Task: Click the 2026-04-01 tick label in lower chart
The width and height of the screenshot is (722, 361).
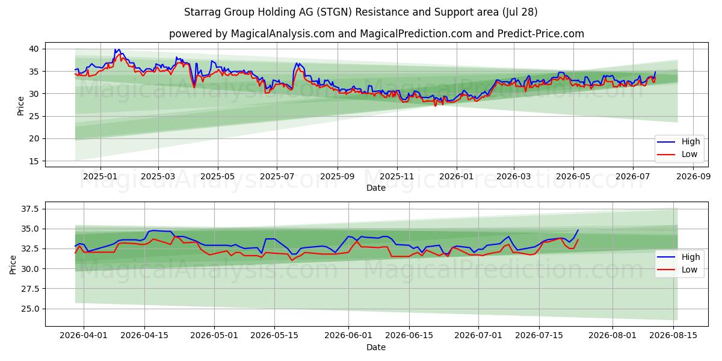Action: (84, 337)
